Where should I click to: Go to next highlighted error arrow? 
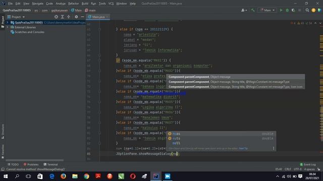pyautogui.click(x=320, y=23)
